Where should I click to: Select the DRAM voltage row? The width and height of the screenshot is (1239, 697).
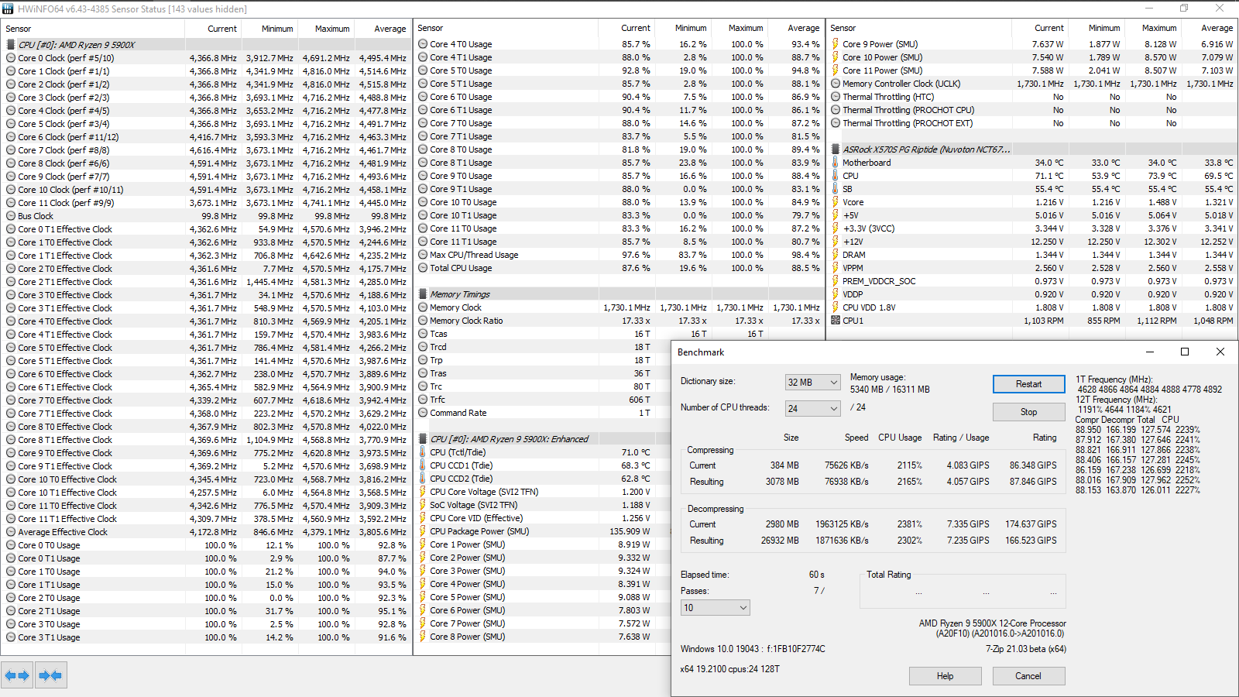[1032, 255]
